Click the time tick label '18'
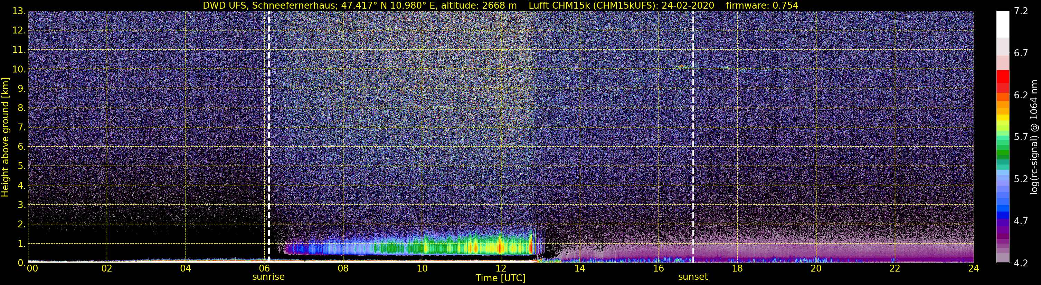The height and width of the screenshot is (285, 1041). pos(737,268)
